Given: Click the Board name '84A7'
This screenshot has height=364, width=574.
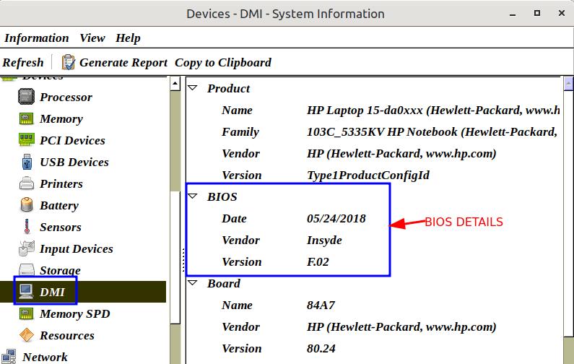Looking at the screenshot, I should tap(321, 305).
